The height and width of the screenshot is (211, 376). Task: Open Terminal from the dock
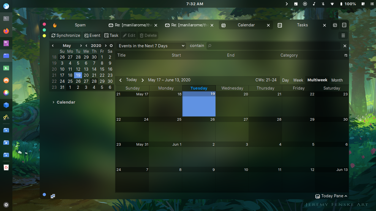click(x=6, y=18)
